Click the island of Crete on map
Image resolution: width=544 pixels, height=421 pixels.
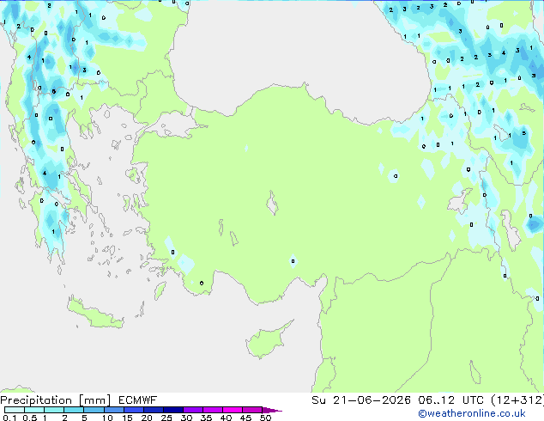(x=95, y=313)
